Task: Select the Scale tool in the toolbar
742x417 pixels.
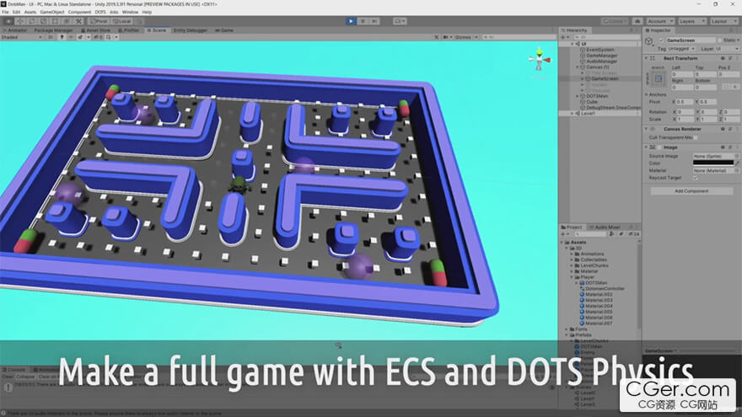Action: 44,21
